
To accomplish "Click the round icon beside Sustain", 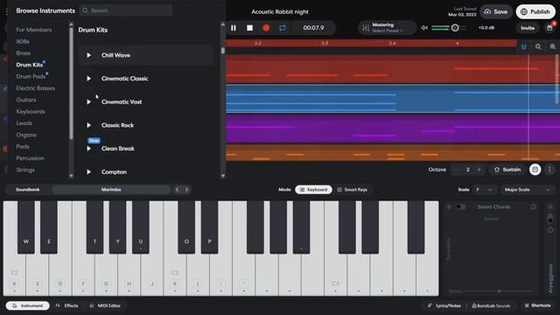I will pyautogui.click(x=535, y=170).
